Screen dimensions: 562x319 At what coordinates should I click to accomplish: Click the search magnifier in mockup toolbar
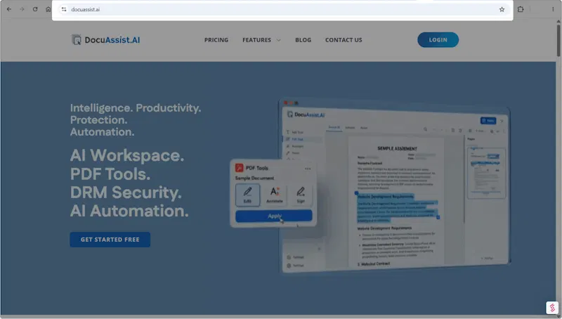point(426,129)
